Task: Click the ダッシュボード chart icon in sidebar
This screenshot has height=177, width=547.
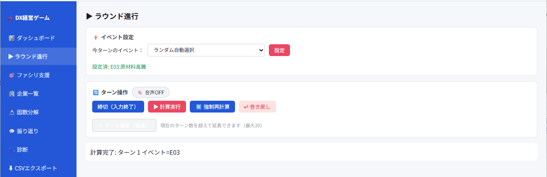Action: click(x=11, y=38)
